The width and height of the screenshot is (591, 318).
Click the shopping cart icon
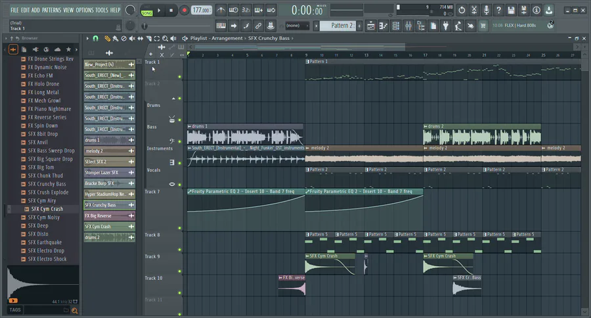483,26
